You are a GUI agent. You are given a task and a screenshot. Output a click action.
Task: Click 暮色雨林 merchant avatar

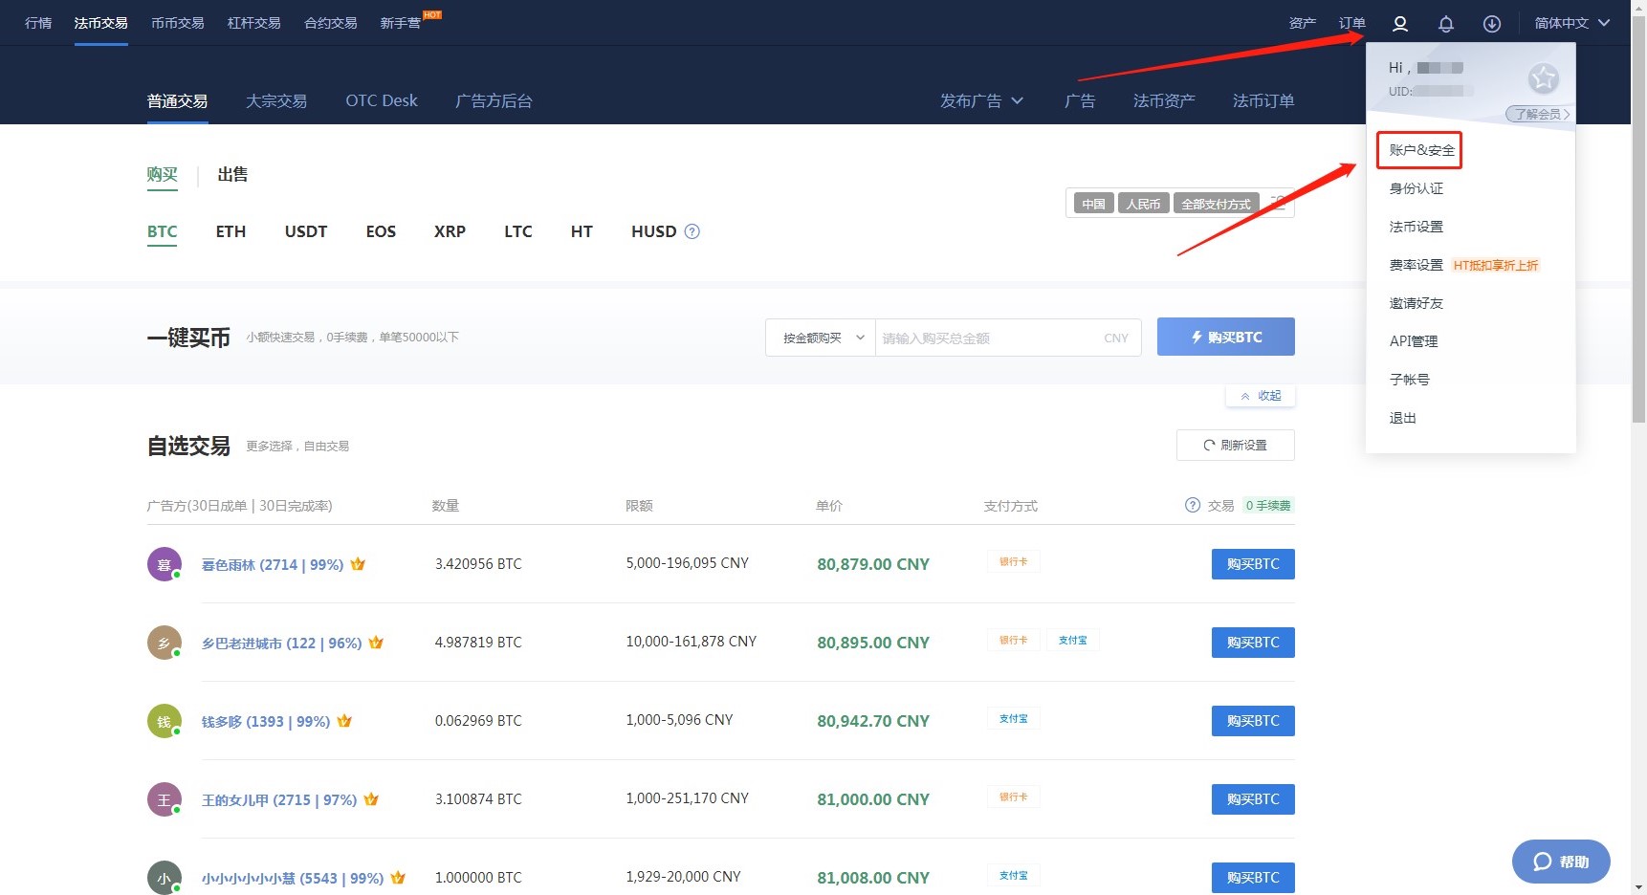(164, 564)
